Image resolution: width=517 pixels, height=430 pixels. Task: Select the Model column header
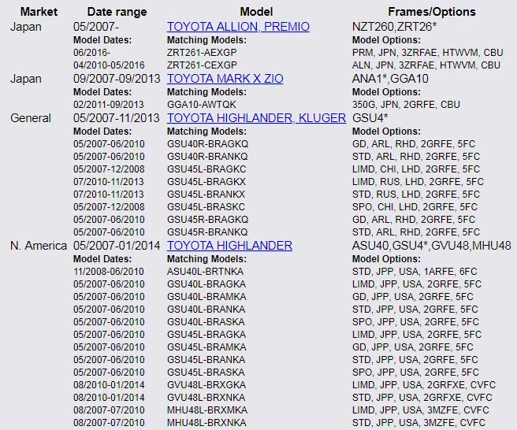[256, 12]
